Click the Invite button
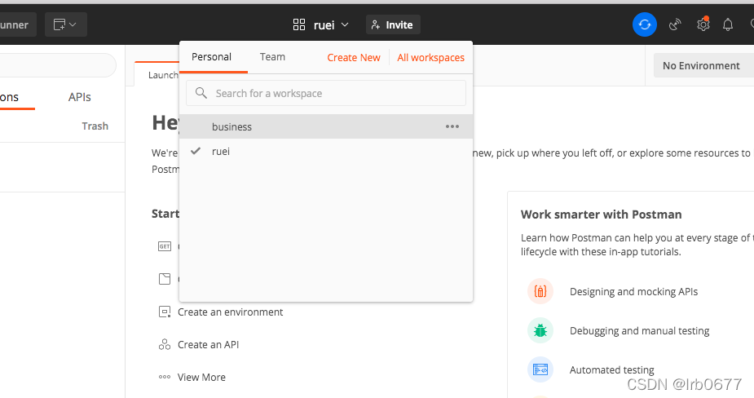 pyautogui.click(x=393, y=24)
